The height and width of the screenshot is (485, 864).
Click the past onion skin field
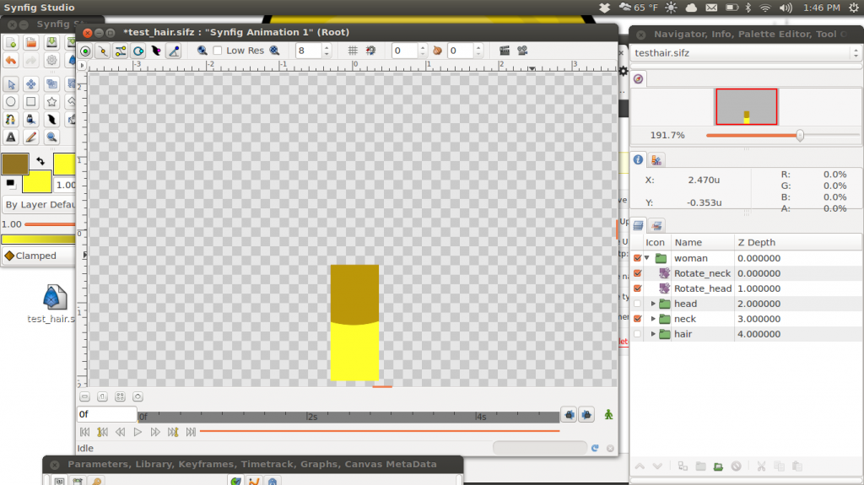pos(405,51)
